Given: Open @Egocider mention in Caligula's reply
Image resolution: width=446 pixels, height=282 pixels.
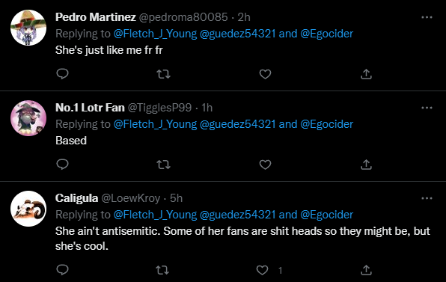Looking at the screenshot, I should pos(326,215).
